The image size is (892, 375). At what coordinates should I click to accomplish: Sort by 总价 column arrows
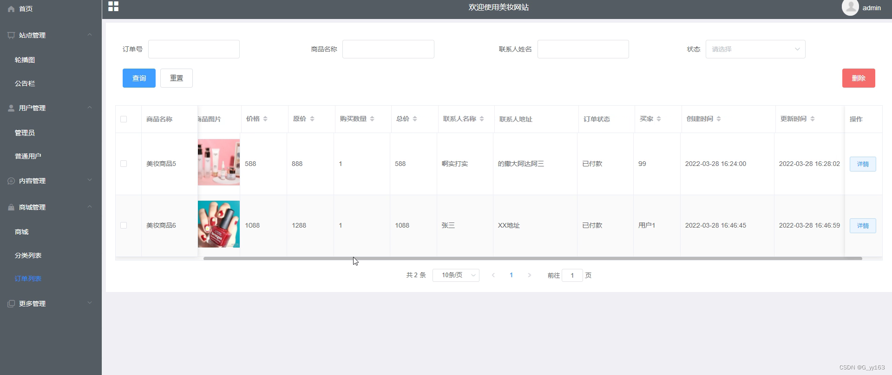[x=415, y=119]
